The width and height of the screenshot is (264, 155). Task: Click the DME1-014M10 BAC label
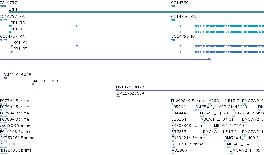pyautogui.click(x=46, y=81)
